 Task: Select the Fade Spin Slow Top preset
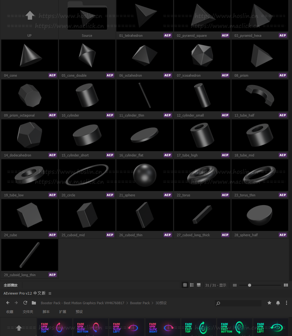(55, 327)
